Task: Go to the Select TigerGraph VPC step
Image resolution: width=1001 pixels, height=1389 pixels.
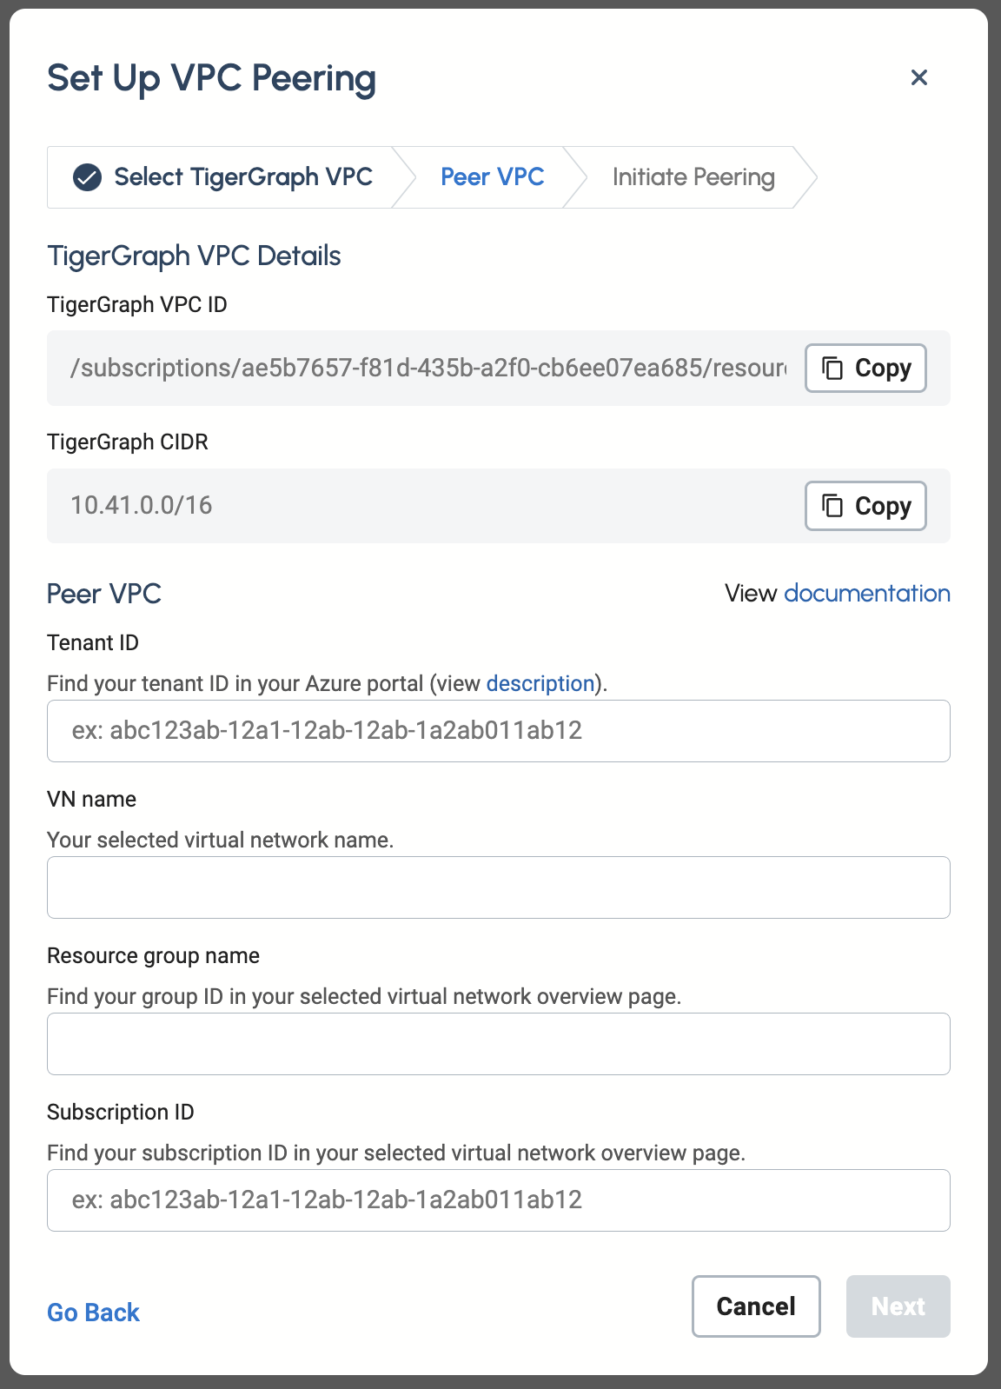Action: [x=242, y=177]
